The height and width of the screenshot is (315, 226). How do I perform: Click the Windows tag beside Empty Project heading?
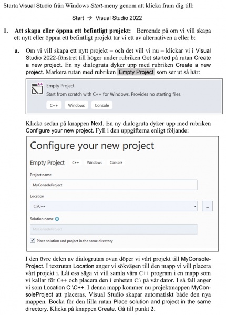pyautogui.click(x=94, y=162)
